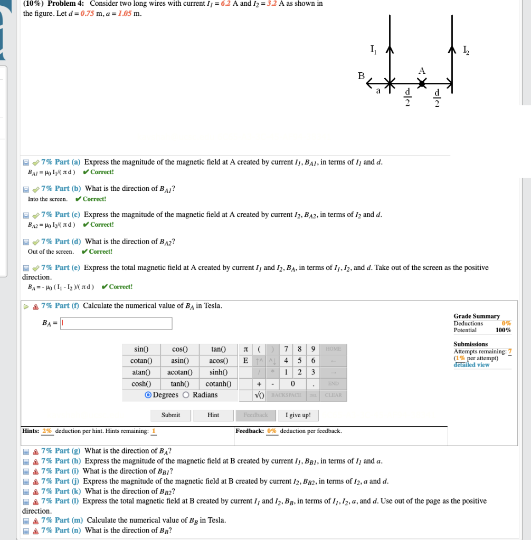The width and height of the screenshot is (531, 540).
Task: Select the sinh() function key
Action: click(x=219, y=372)
